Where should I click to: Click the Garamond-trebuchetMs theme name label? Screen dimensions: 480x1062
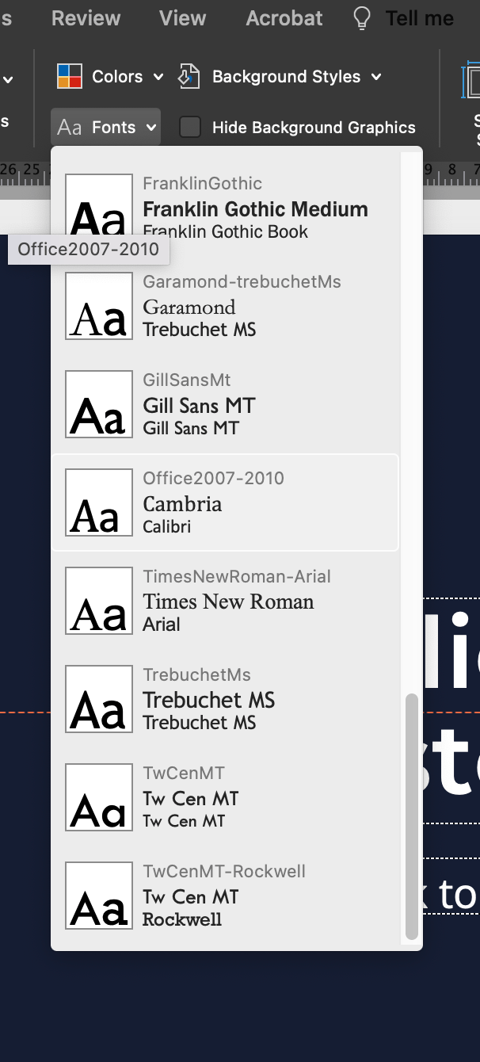coord(242,281)
